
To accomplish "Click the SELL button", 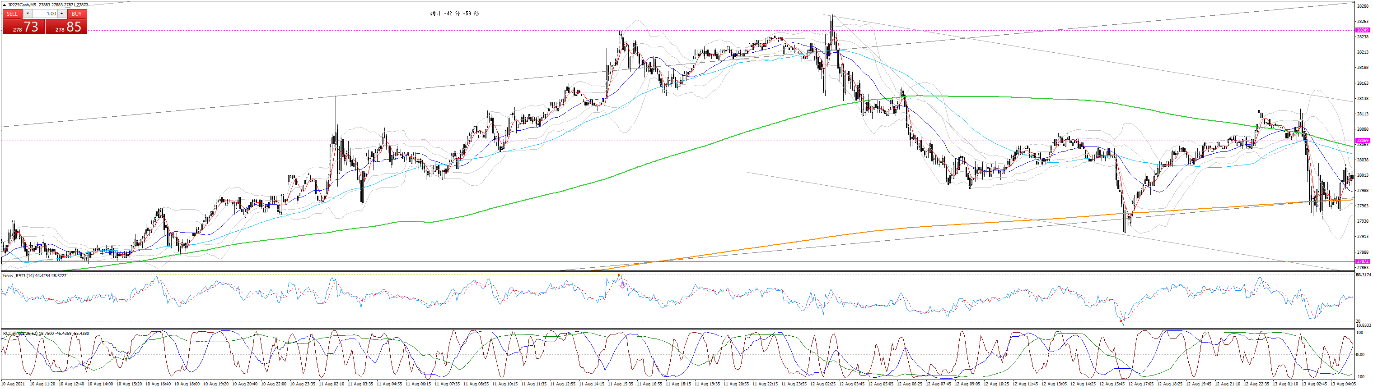I will point(12,14).
